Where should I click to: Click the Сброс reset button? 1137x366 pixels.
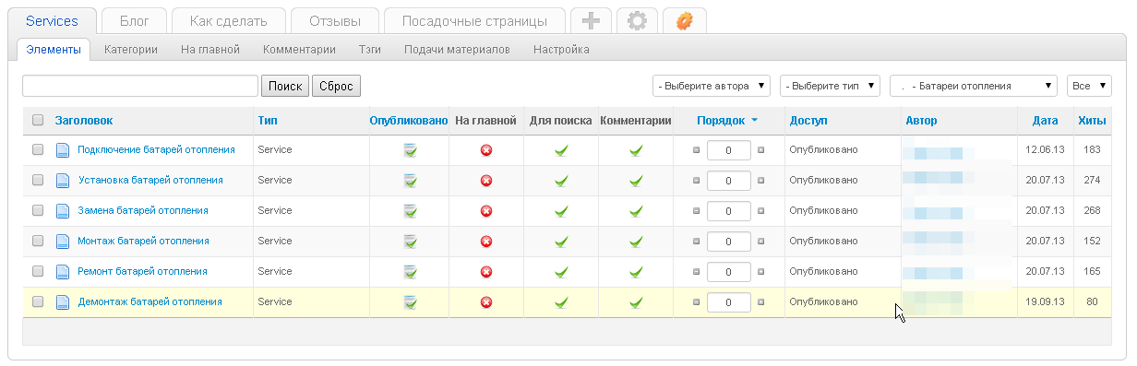[336, 86]
